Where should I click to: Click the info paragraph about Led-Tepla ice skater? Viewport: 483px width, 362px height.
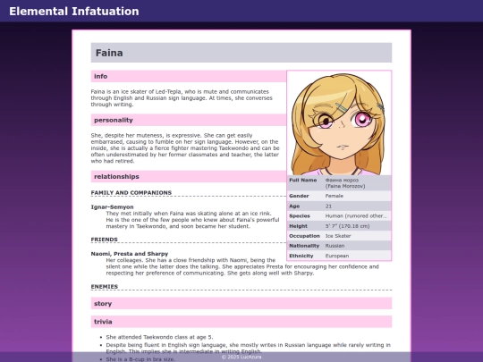[182, 98]
